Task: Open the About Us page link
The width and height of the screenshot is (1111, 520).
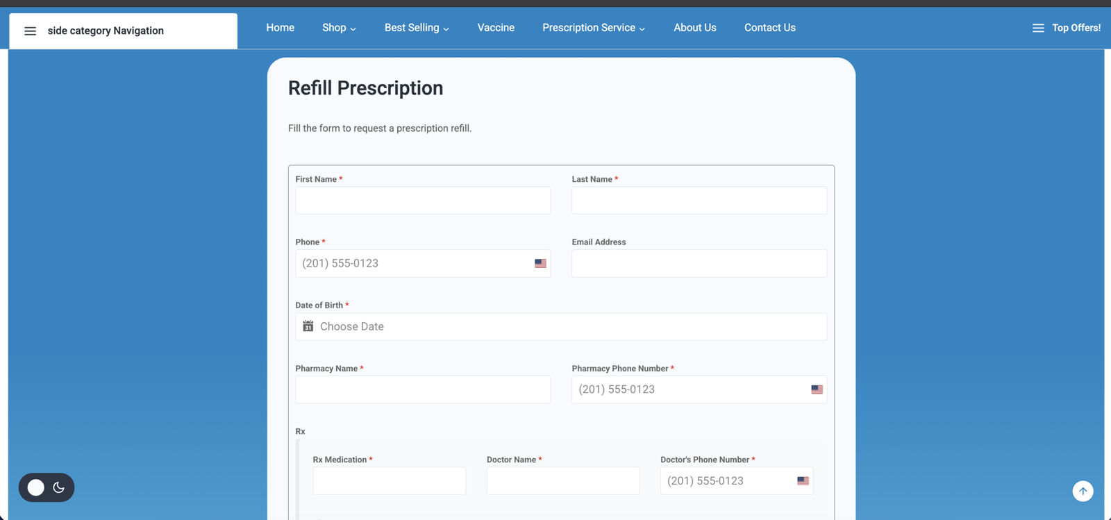Action: coord(694,28)
